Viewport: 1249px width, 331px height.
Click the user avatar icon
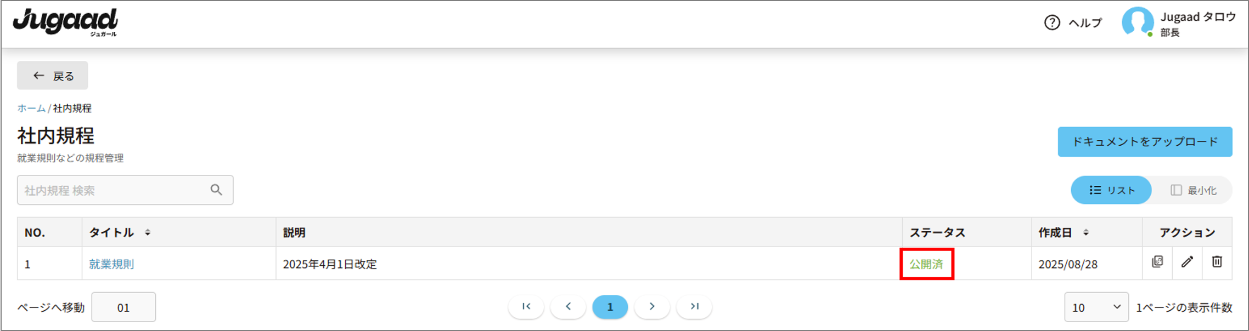(x=1138, y=22)
